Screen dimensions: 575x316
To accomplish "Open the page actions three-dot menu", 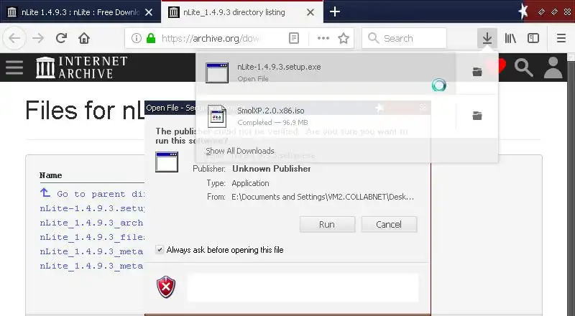I will click(323, 38).
